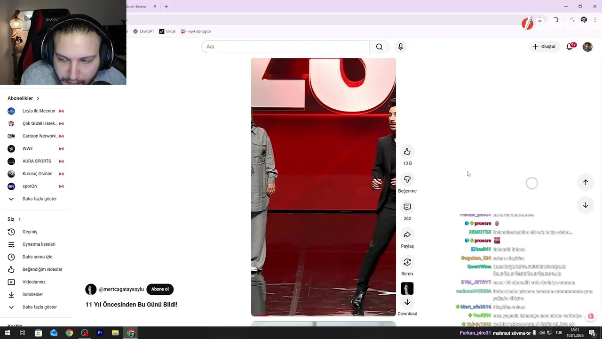This screenshot has width=602, height=339.
Task: Expand the Abonelikler section chevron
Action: coord(38,98)
